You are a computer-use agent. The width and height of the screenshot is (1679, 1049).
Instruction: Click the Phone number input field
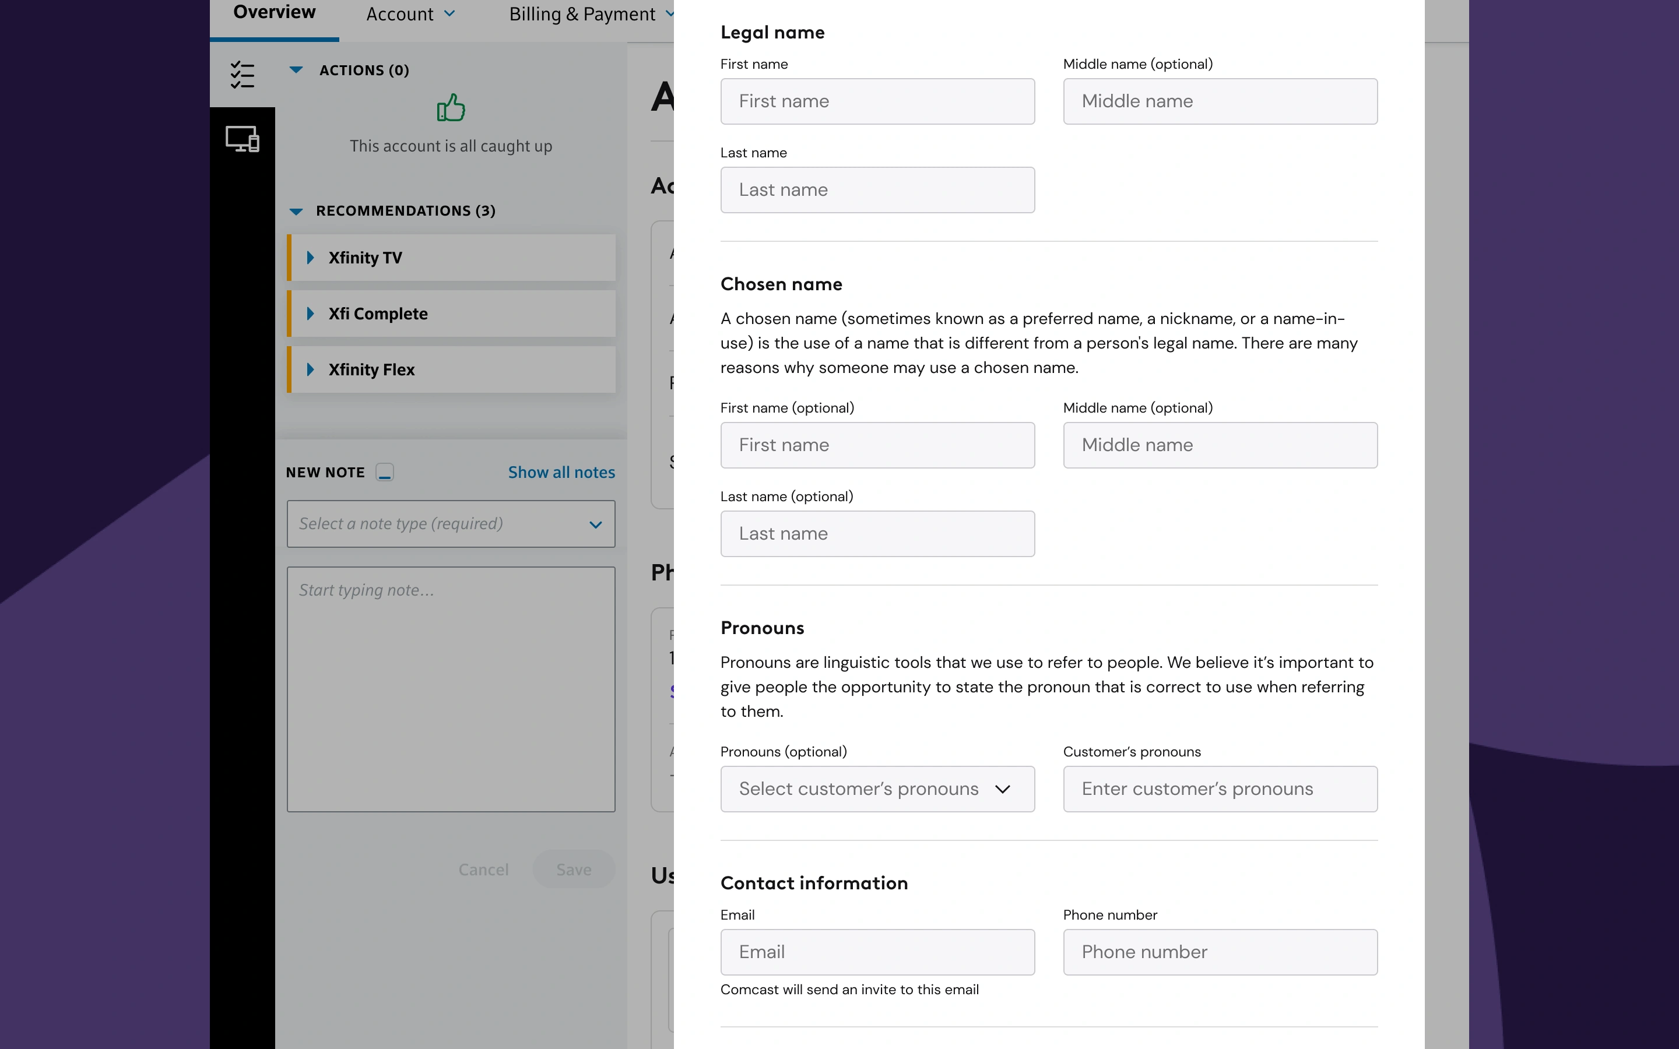click(1220, 952)
